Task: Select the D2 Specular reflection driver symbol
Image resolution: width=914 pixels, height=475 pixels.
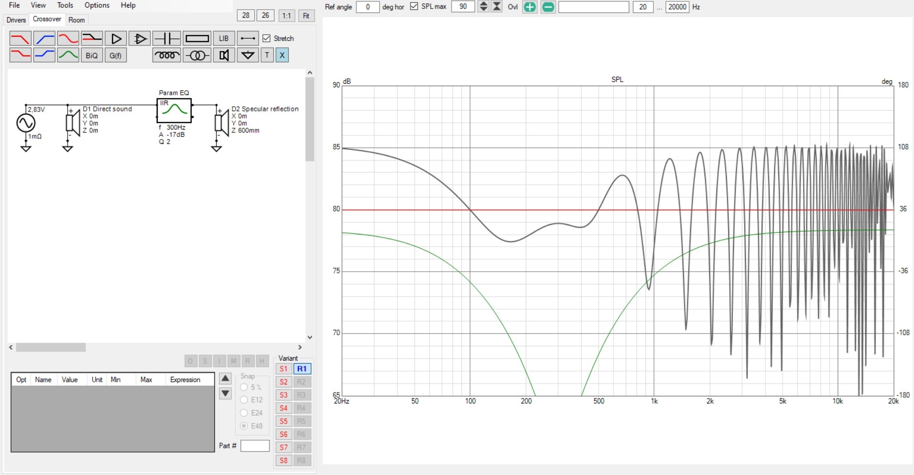Action: coord(221,123)
